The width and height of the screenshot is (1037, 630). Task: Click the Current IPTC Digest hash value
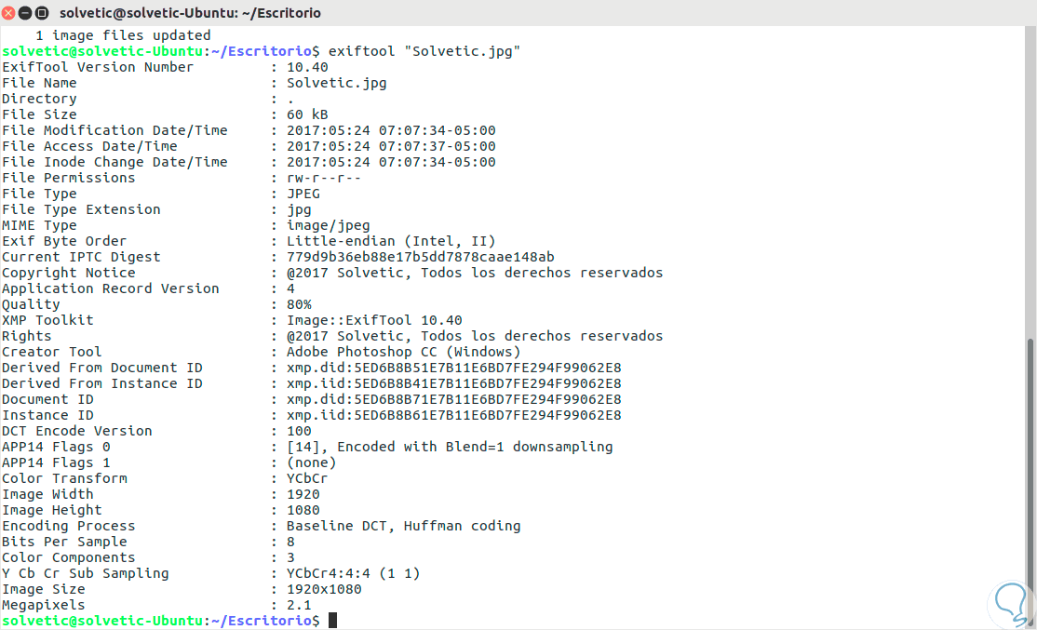pyautogui.click(x=421, y=257)
